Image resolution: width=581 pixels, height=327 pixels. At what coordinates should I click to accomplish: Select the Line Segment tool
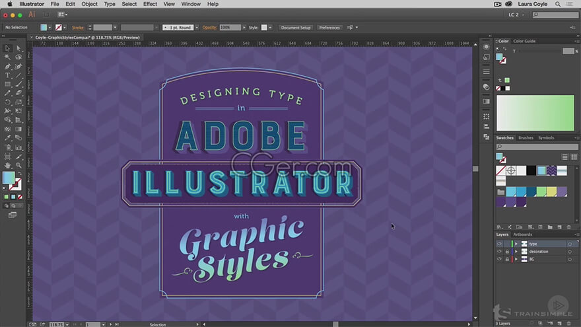(x=18, y=75)
